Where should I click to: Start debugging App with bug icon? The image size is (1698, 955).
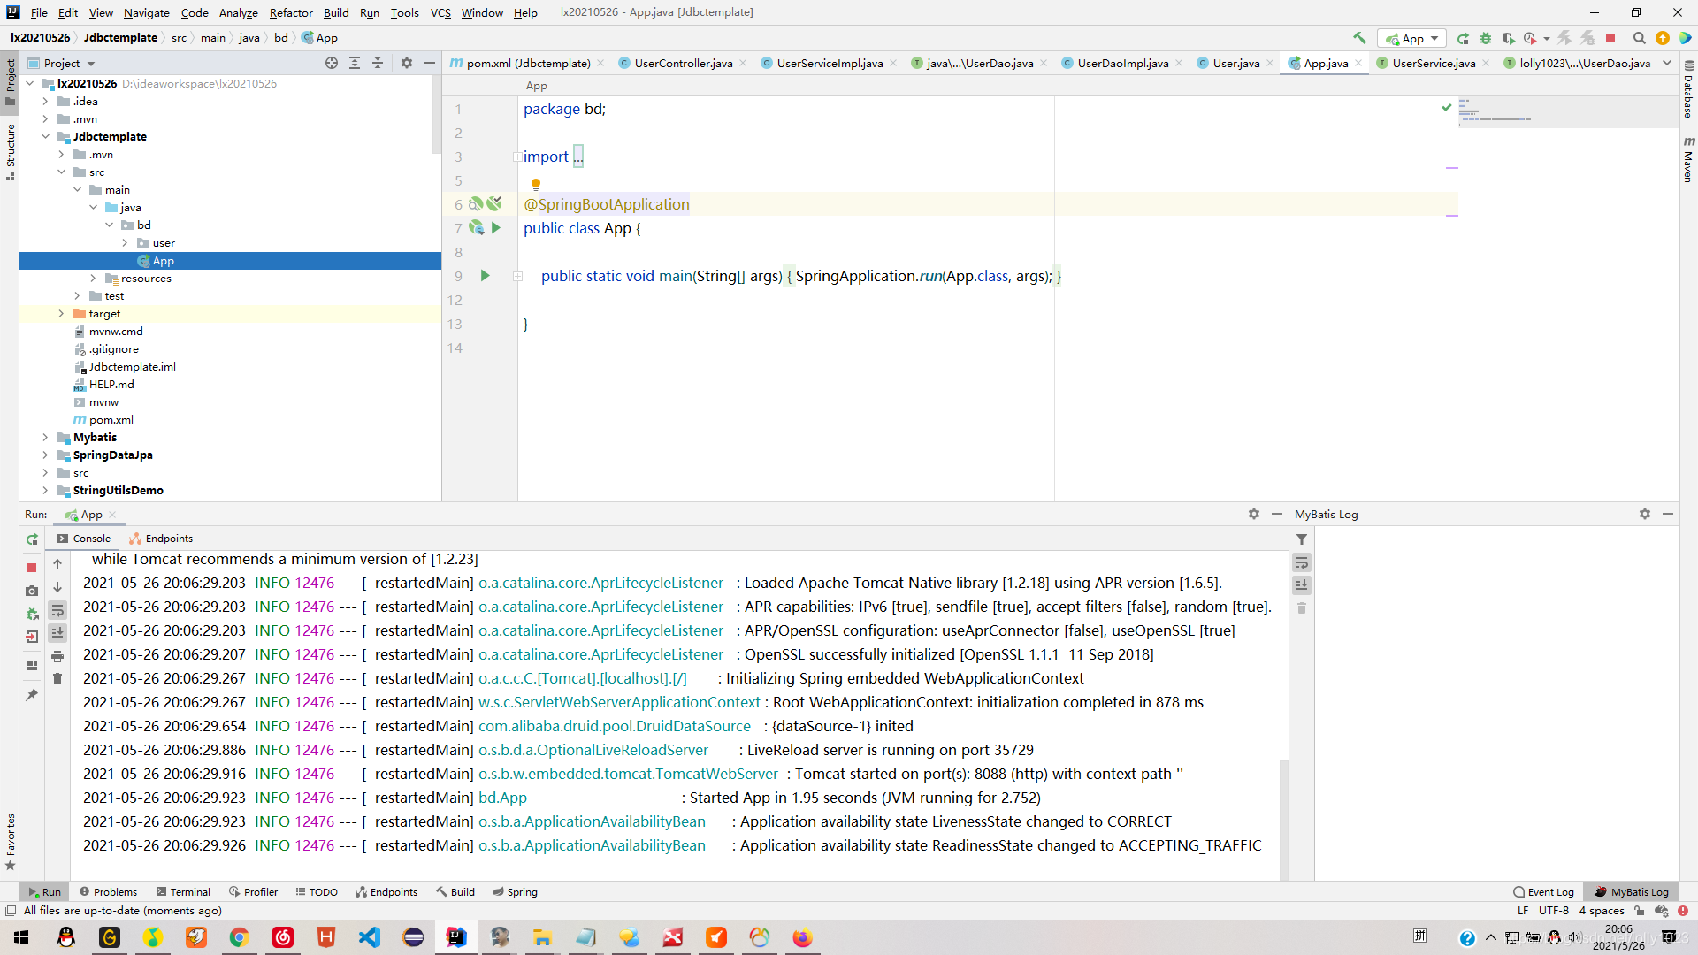pos(1486,38)
